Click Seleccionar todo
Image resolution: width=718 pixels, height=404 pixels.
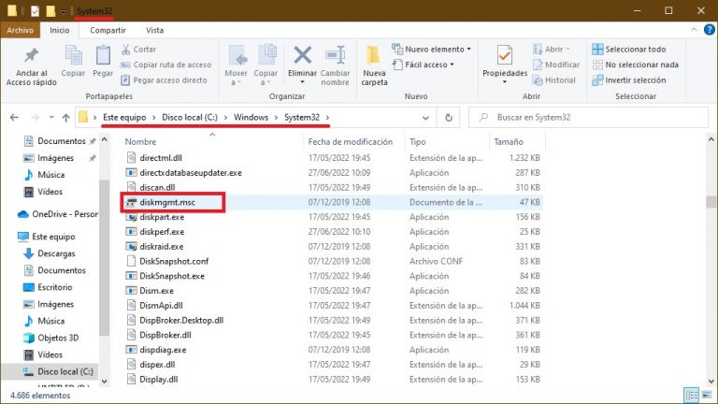[628, 49]
